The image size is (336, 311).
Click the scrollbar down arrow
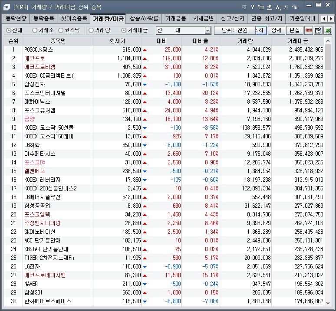coord(328,303)
